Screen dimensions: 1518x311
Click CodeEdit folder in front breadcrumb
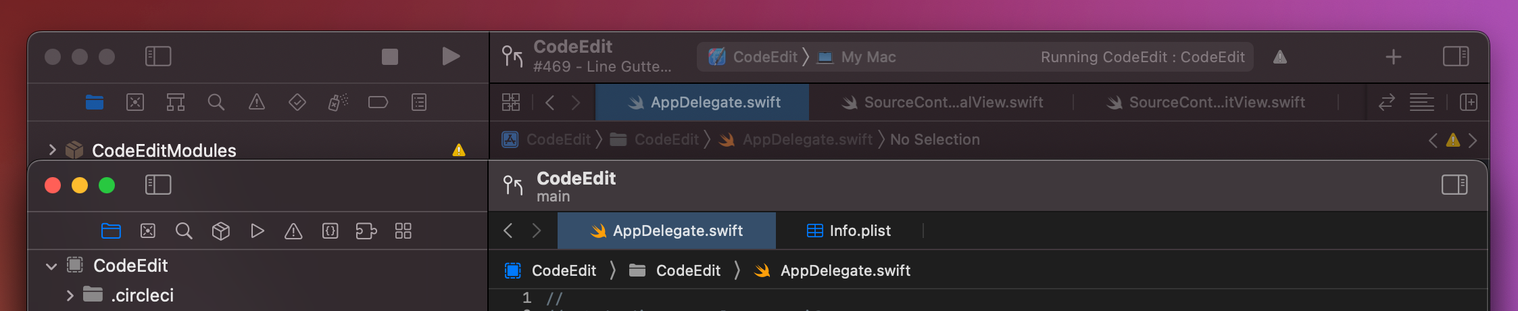click(x=675, y=270)
